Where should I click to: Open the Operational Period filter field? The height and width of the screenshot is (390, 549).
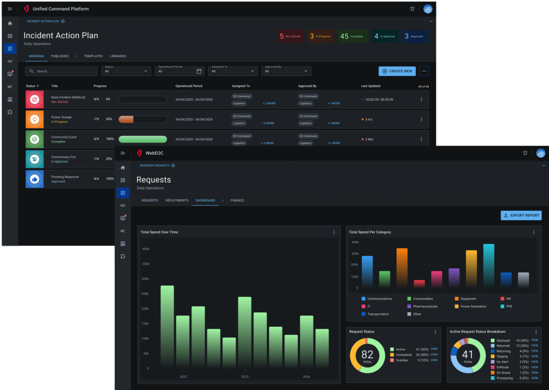click(180, 71)
